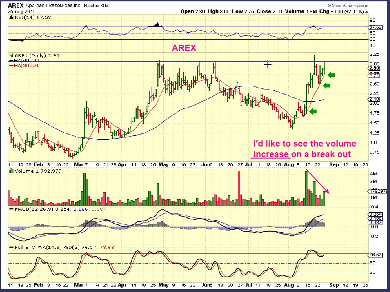Click the up-triangle icon after Chg
390x292 pixels.
(367, 12)
